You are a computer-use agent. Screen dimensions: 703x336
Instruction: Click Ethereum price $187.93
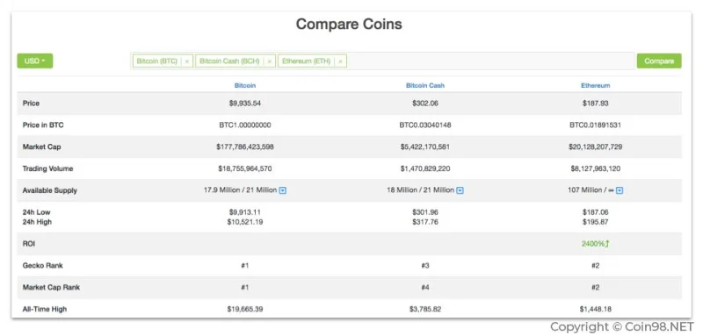(596, 104)
